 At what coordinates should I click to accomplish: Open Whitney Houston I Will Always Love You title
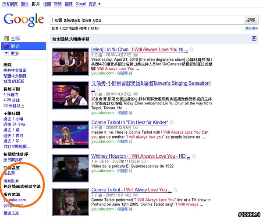tap(141, 156)
